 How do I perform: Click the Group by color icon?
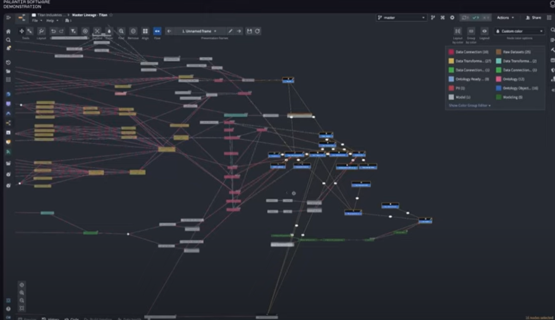click(x=471, y=31)
